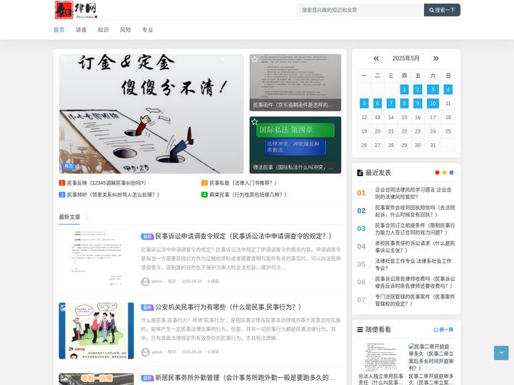Click cartoon thumbnail of 公安机关民事行为 article
Viewport: 514px width, 385px height.
point(96,331)
